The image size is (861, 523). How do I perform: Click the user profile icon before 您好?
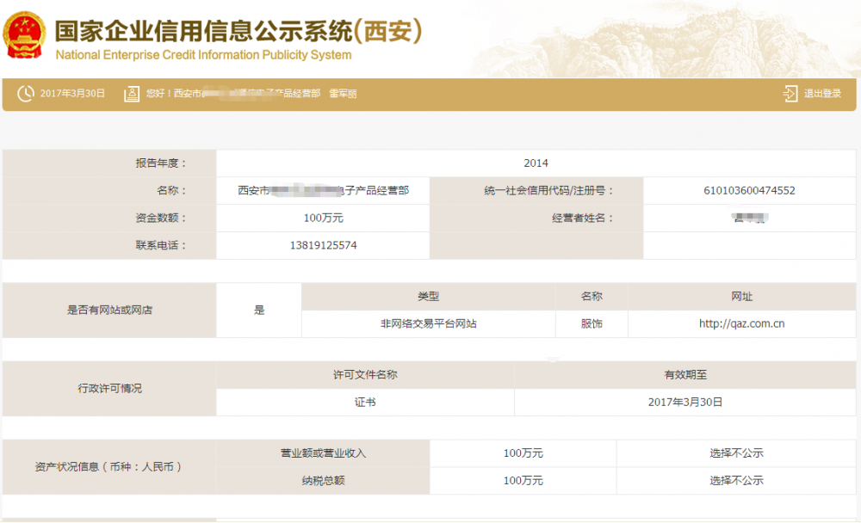click(132, 94)
